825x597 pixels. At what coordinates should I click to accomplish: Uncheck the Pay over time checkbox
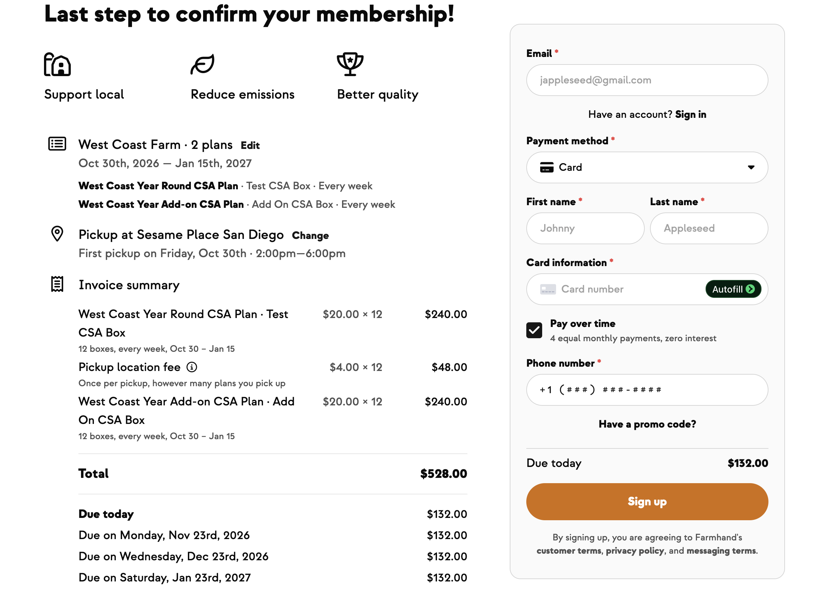[534, 330]
